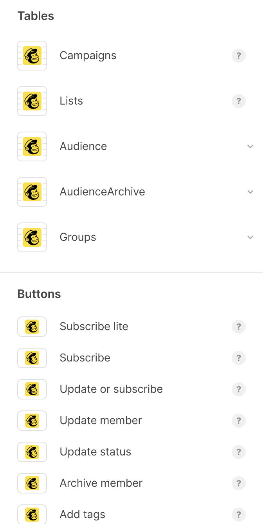Viewport: 263px width, 524px height.
Task: Click the Campaigns table Mailchimp icon
Action: [32, 56]
